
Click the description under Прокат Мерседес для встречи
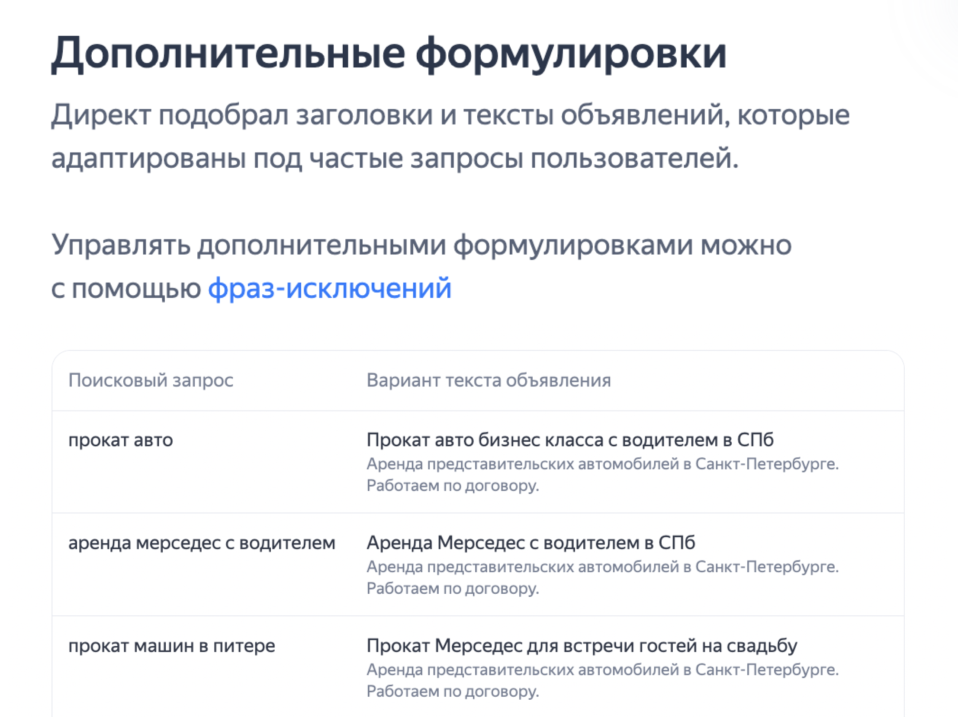(x=602, y=670)
